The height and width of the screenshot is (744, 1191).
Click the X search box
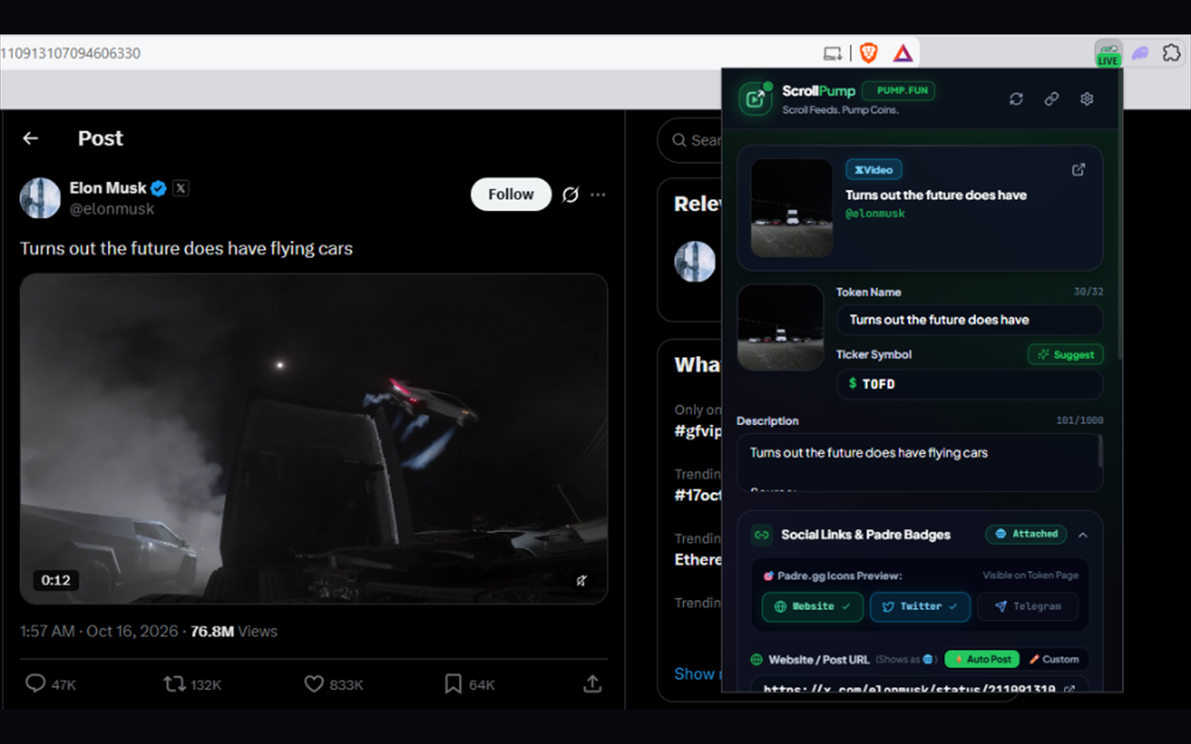coord(690,140)
